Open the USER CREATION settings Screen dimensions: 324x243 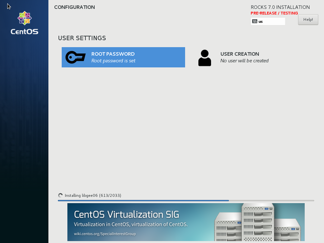coord(239,54)
